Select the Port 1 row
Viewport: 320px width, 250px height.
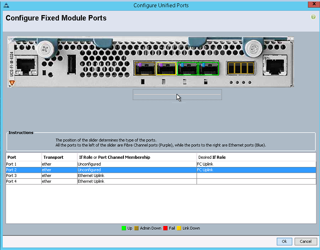coord(161,164)
